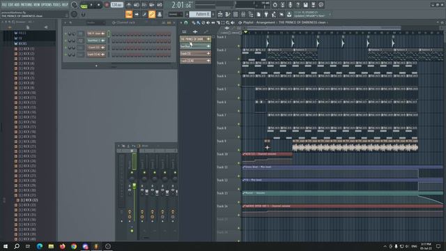446x251 pixels.
Task: Click the main volume knob near transport
Action: click(x=75, y=5)
